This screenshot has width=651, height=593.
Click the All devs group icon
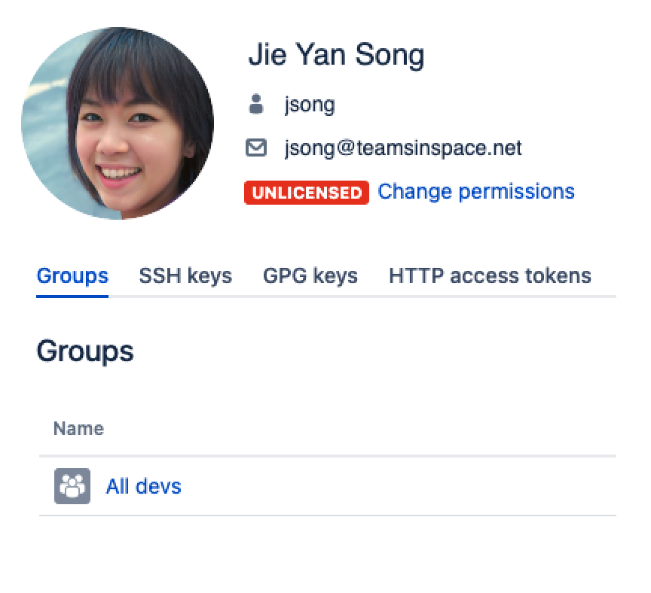pyautogui.click(x=72, y=486)
